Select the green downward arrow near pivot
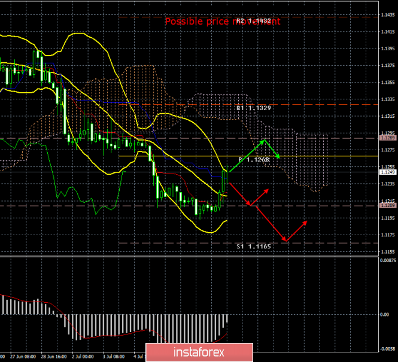The image size is (398, 362). [x=272, y=149]
